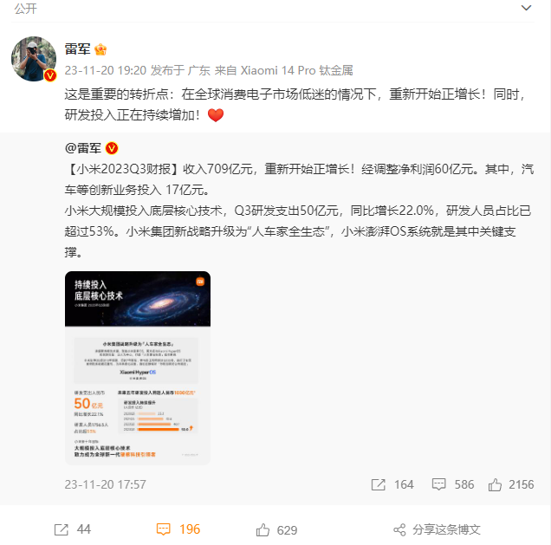Screen dimensions: 551x545
Task: Click the 分享这条博文 share button text
Action: pyautogui.click(x=446, y=529)
